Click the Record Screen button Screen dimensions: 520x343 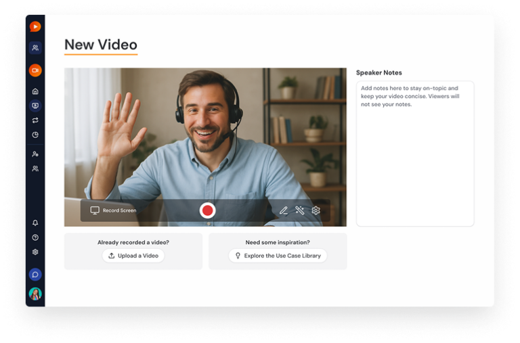point(113,210)
